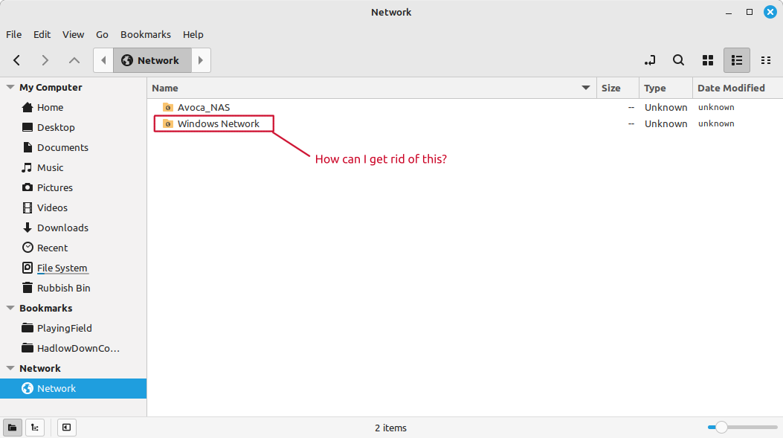This screenshot has width=783, height=438.
Task: Open the View menu
Action: pyautogui.click(x=73, y=34)
